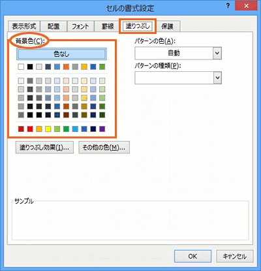The image size is (261, 271).
Task: Click the help question mark icon
Action: [228, 6]
